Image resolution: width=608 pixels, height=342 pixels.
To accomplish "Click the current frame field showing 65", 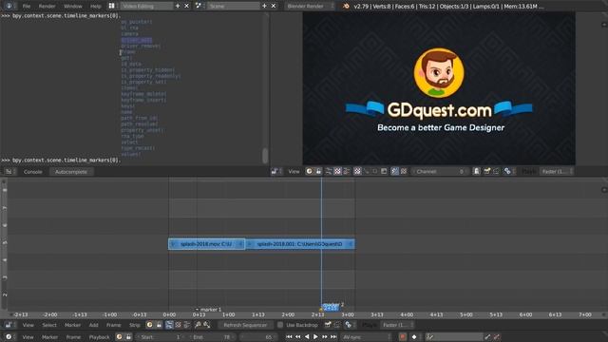I will [x=257, y=337].
